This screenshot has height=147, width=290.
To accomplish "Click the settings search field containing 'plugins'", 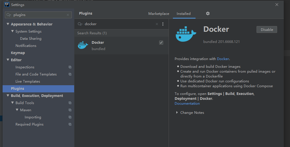I will [x=38, y=15].
